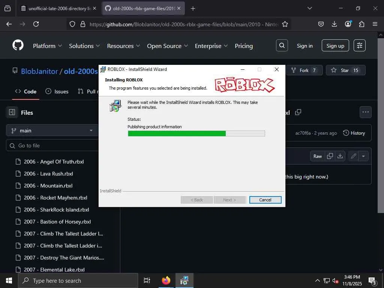Click the Raw file view button

[x=318, y=156]
